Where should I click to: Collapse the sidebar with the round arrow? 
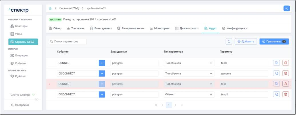37,99
